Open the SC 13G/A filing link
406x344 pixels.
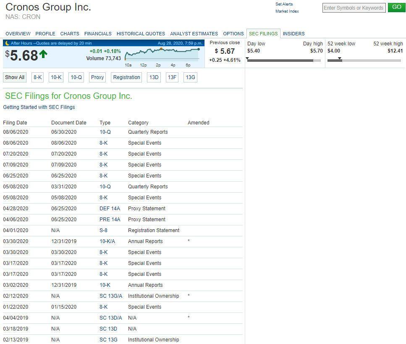111,296
